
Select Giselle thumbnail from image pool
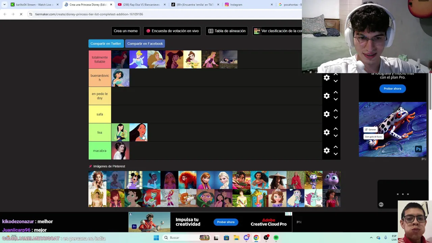click(97, 180)
